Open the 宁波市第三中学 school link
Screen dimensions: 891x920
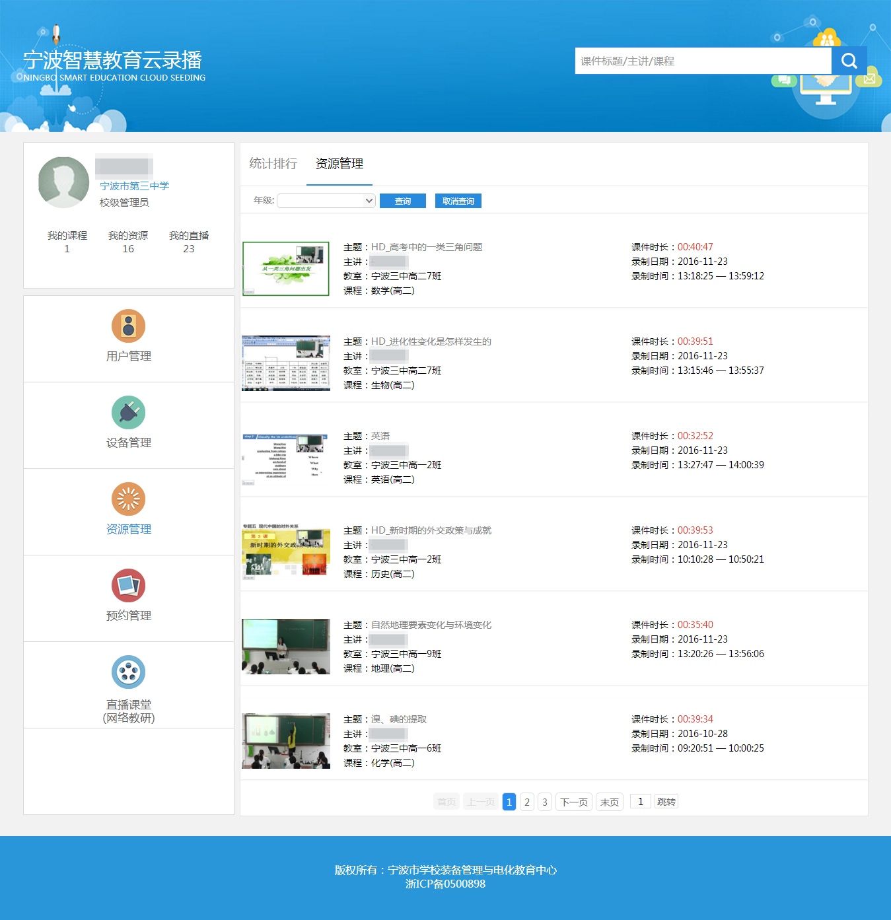click(x=134, y=186)
